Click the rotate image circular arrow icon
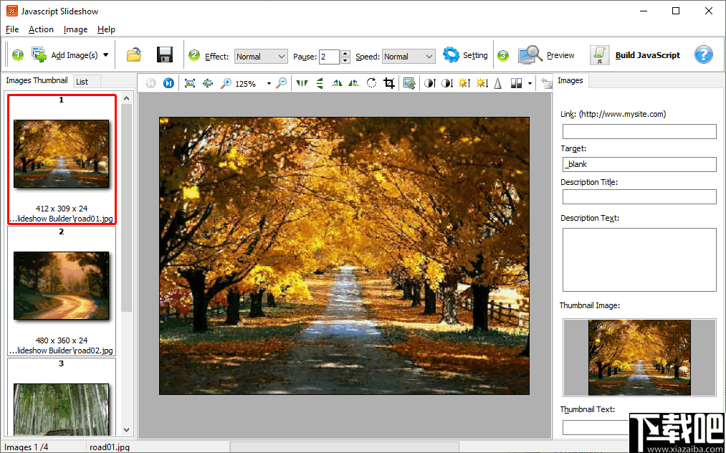Viewport: 726px width, 453px height. (x=371, y=83)
